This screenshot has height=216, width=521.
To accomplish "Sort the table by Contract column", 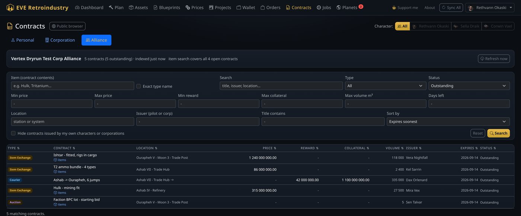I will (x=64, y=148).
